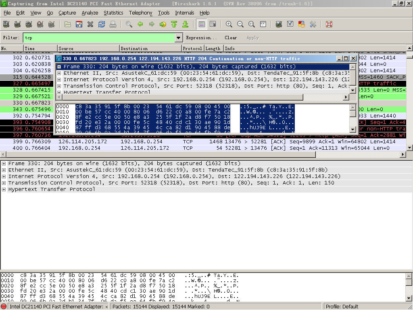Viewport: 413px width, 310px height.
Task: Expand Internet Protocol Version 4 main pane
Action: [4, 176]
